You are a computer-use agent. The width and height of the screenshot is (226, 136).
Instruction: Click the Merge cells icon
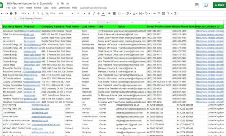[x=119, y=13]
